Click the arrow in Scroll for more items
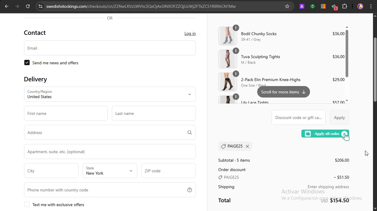This screenshot has width=377, height=211. tap(304, 92)
